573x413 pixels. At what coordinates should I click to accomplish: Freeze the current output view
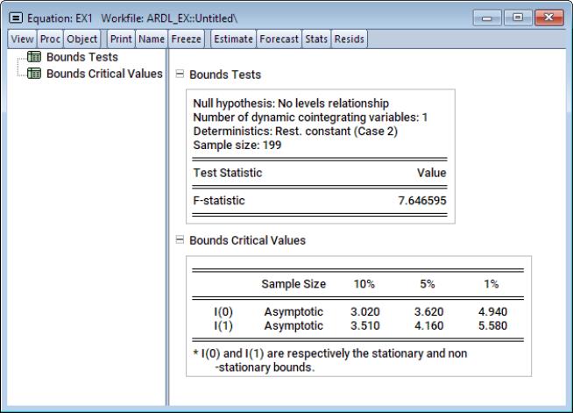point(187,39)
